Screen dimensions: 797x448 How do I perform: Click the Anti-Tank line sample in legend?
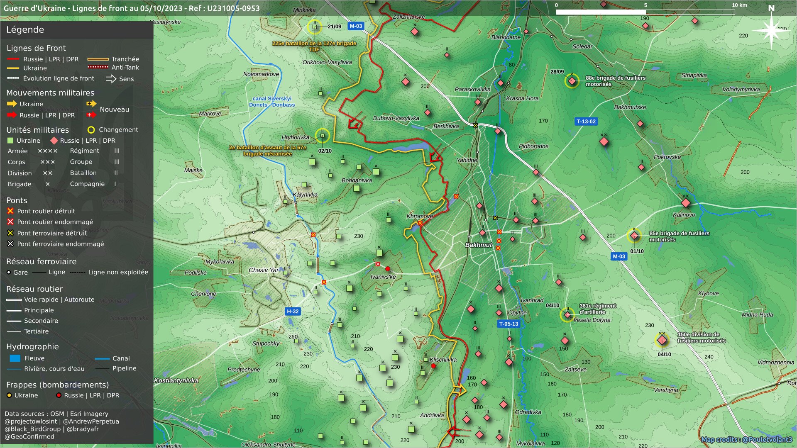click(x=98, y=67)
